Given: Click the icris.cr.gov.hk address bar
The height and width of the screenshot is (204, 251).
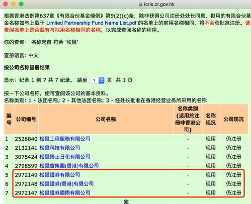Looking at the screenshot, I should click(x=157, y=4).
